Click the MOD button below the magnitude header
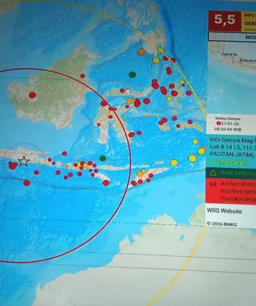Screen dimensions: 256x306 pyautogui.click(x=232, y=37)
